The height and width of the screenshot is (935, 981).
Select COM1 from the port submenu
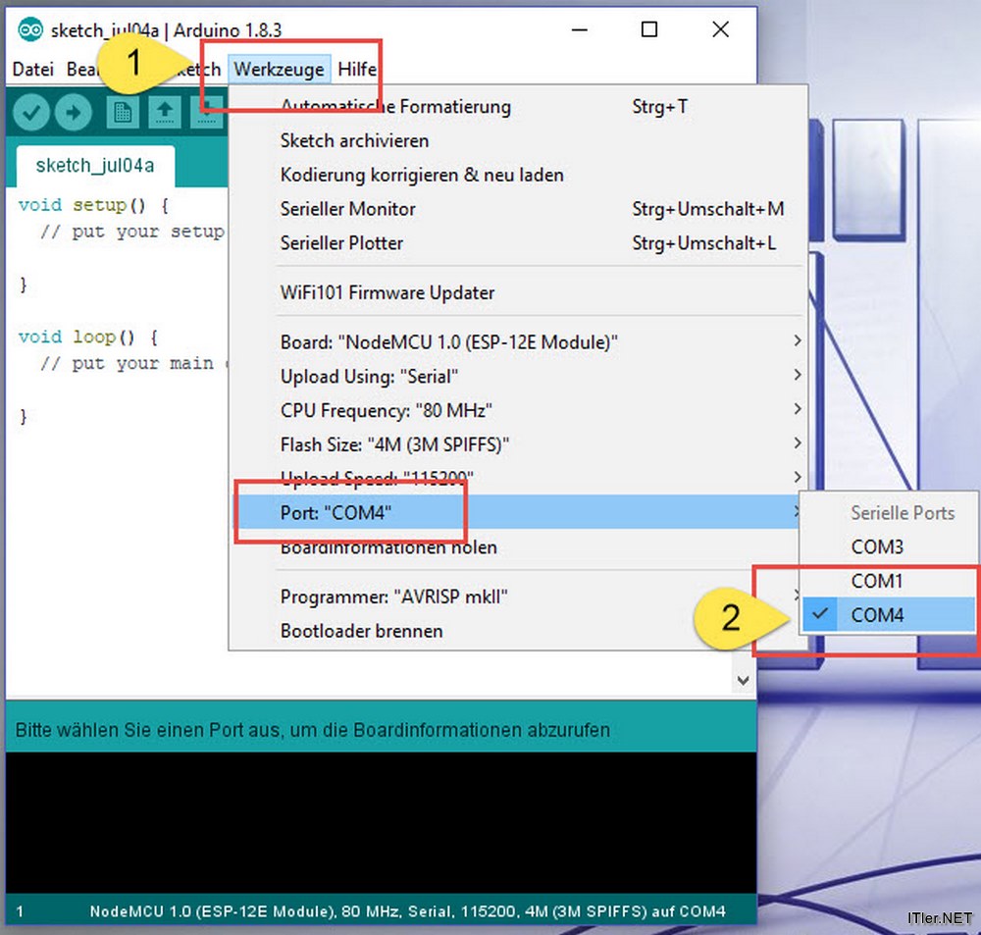pos(876,581)
